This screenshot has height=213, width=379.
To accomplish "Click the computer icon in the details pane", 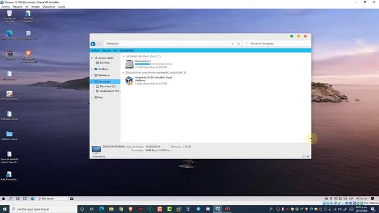I will point(96,150).
